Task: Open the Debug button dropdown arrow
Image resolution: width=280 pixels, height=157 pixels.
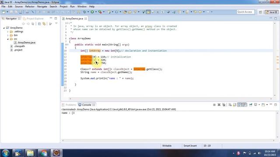Action: click(x=88, y=12)
